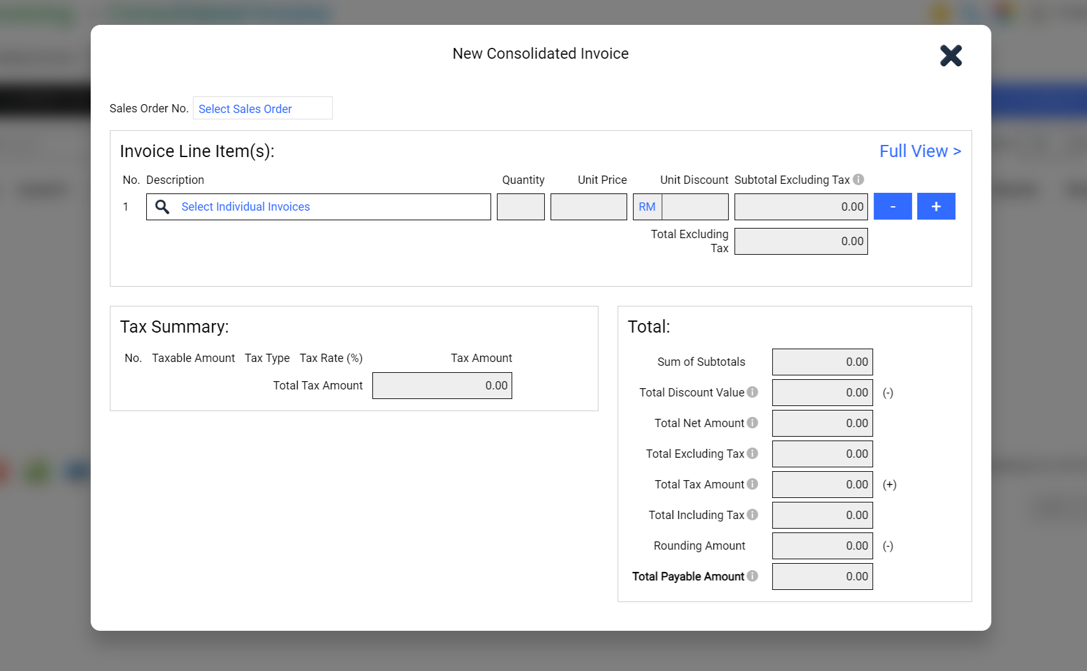
Task: Click info icon beside Subtotal Excluding Tax header
Action: (858, 179)
